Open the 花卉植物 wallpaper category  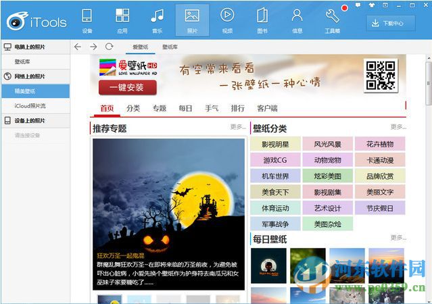click(x=380, y=144)
